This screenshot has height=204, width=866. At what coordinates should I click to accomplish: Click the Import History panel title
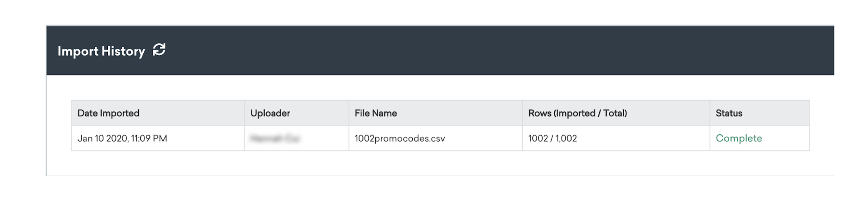point(101,51)
